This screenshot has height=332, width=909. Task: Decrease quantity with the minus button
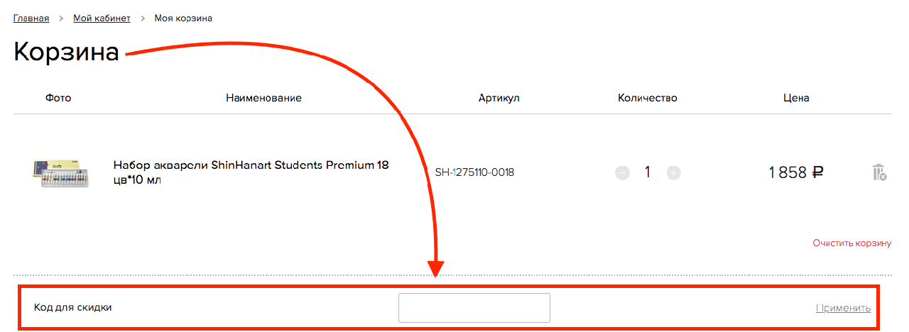tap(623, 172)
